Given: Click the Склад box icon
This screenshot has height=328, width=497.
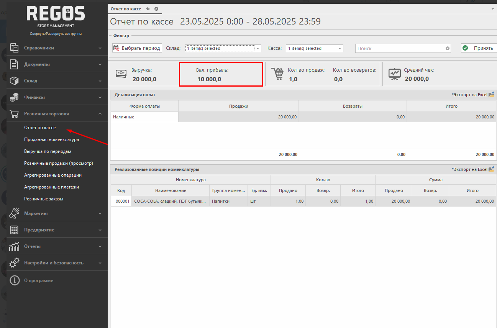Looking at the screenshot, I should (x=15, y=81).
